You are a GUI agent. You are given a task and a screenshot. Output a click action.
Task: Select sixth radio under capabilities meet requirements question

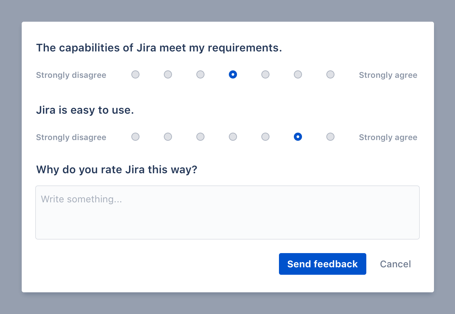tap(298, 74)
